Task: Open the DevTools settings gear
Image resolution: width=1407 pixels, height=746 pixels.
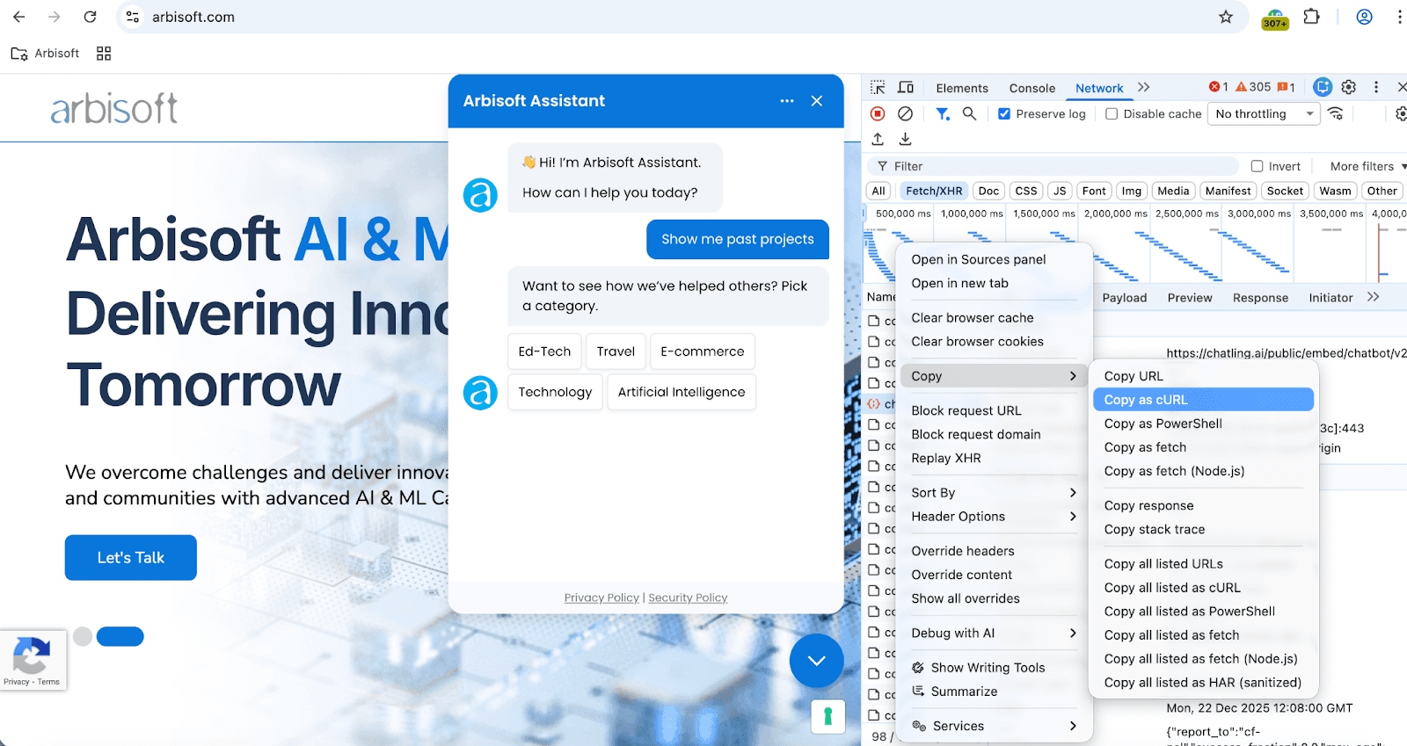Action: (1348, 87)
